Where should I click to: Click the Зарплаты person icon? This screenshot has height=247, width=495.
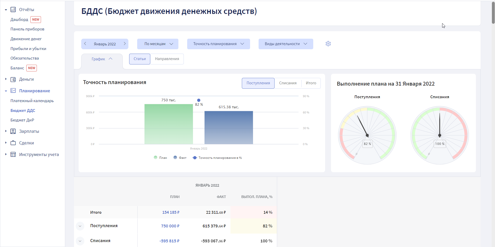click(13, 131)
